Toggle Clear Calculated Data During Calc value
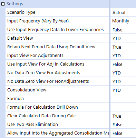The image size is (136, 138). click(123, 116)
